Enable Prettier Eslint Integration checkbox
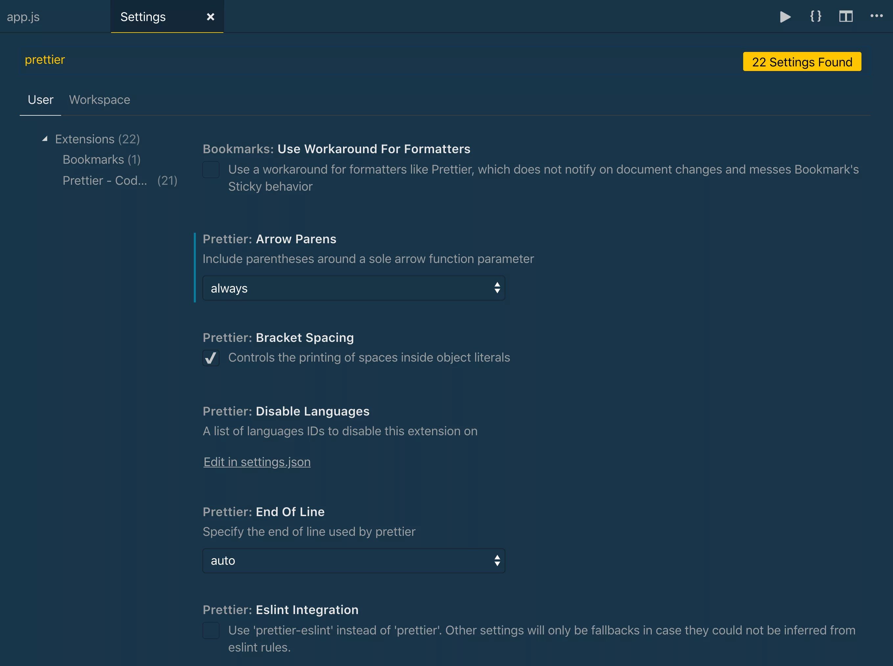893x666 pixels. 211,630
